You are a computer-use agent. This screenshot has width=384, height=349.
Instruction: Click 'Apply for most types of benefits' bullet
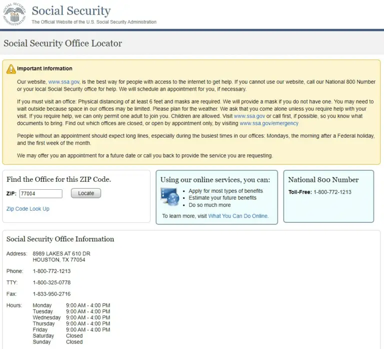[225, 191]
